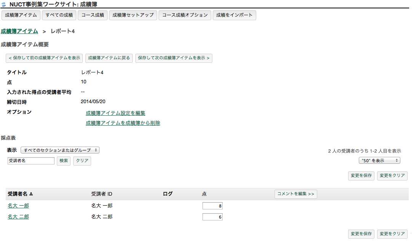Click 成績簿アイテムを成績簿から削除 link
Image resolution: width=416 pixels, height=241 pixels.
point(123,123)
